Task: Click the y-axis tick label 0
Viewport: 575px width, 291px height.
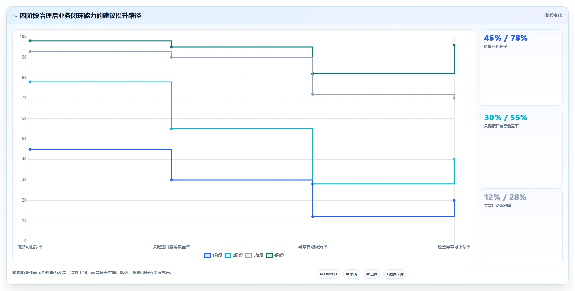Action: (25, 241)
